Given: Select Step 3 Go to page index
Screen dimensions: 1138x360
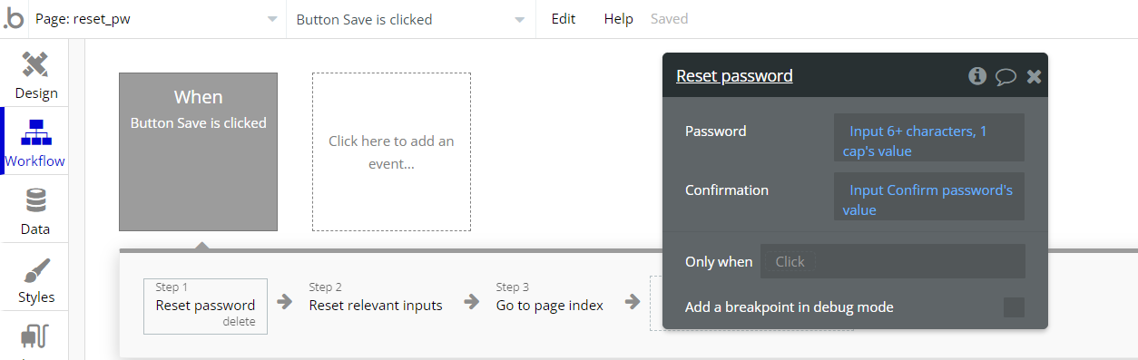Looking at the screenshot, I should pos(549,306).
